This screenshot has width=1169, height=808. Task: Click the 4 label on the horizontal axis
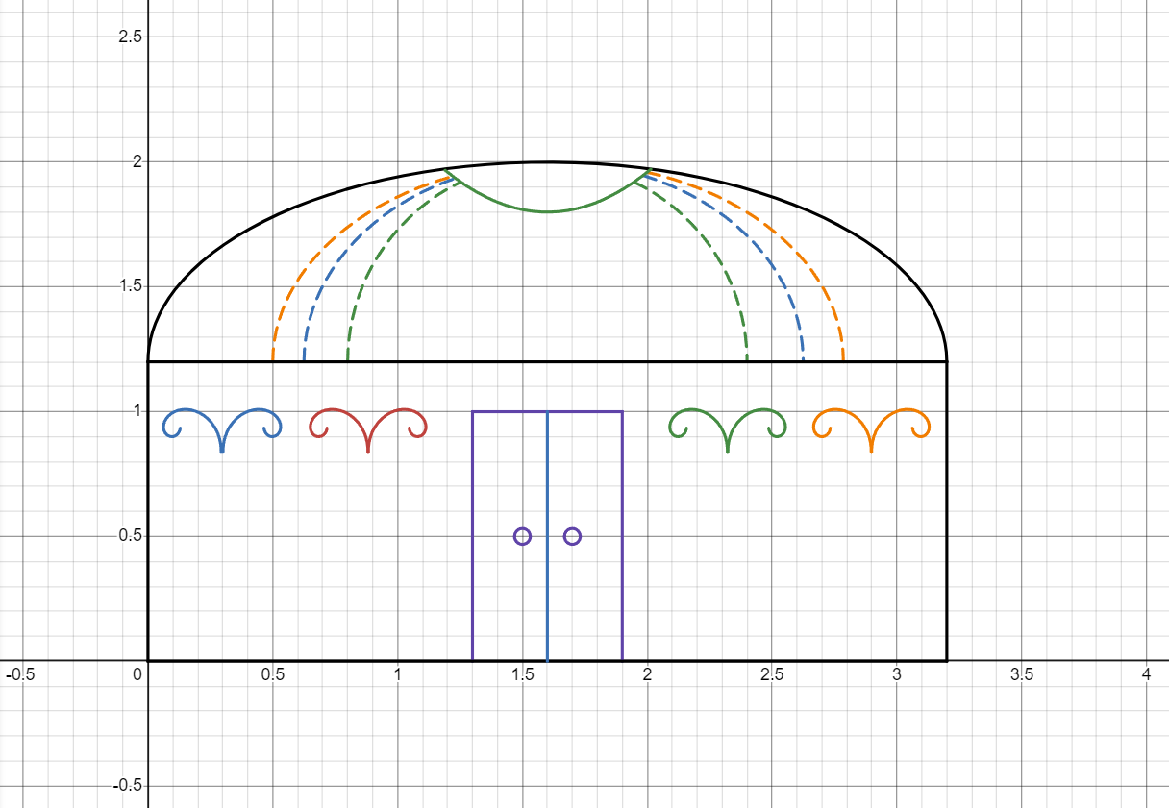1146,675
